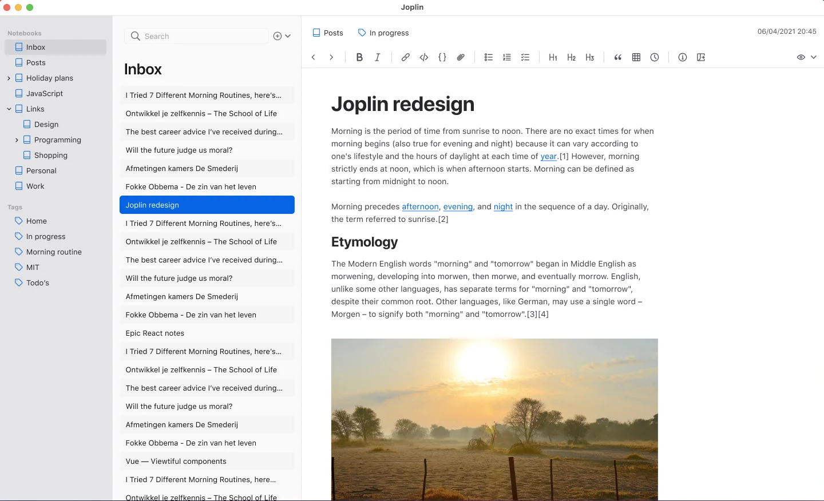Toggle the external editing layout icon
The height and width of the screenshot is (501, 824).
[x=701, y=57]
